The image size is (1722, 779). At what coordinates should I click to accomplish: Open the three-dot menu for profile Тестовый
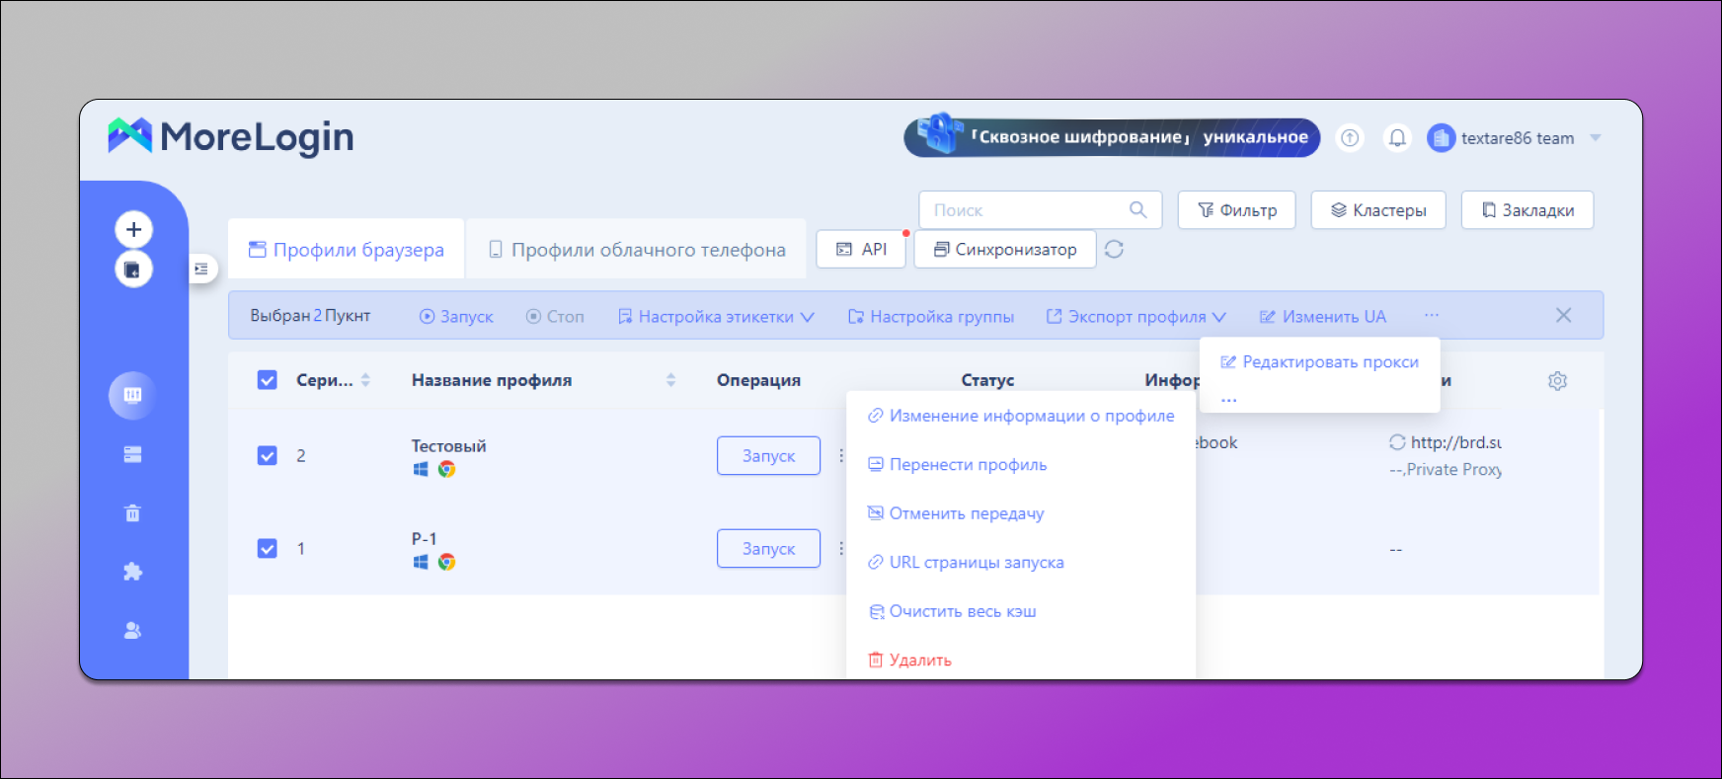click(840, 455)
